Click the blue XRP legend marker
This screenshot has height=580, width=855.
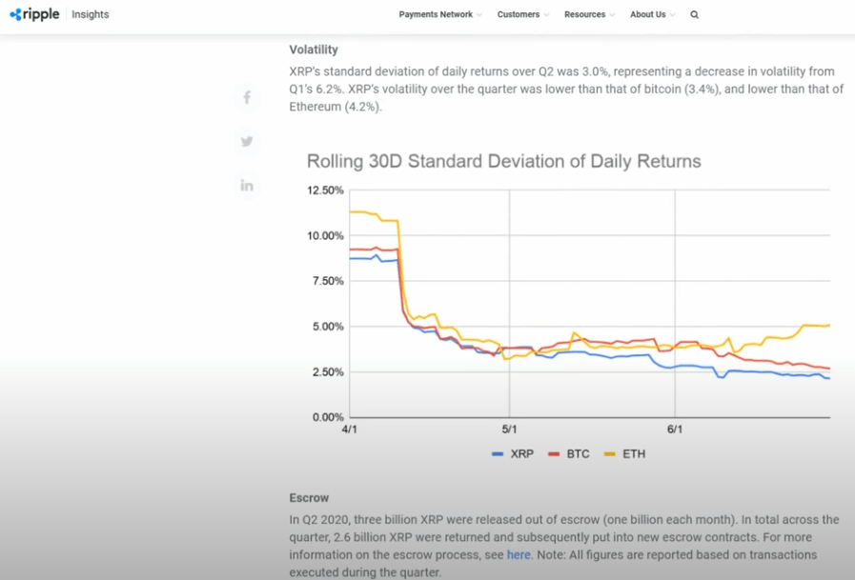(498, 454)
